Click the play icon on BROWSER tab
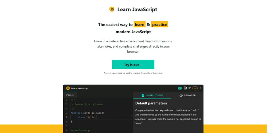The height and width of the screenshot is (133, 267). coord(181,95)
